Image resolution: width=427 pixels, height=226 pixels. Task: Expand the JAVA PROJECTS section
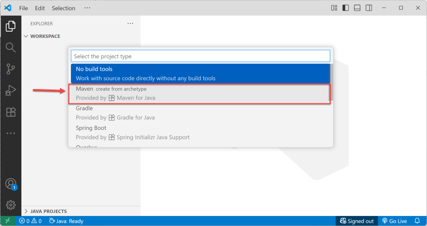coord(48,211)
